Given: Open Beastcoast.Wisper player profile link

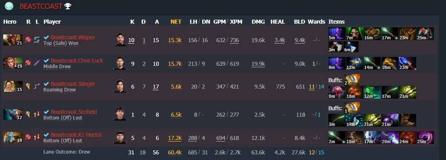Looking at the screenshot, I should [73, 37].
